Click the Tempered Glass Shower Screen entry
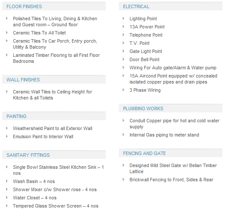Screen dimensions: 225x214 click(56, 206)
